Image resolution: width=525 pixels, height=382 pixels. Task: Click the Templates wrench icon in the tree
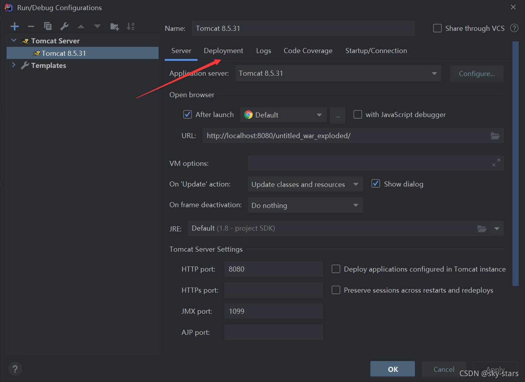point(25,65)
